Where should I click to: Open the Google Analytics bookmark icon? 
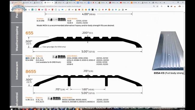click(119, 9)
